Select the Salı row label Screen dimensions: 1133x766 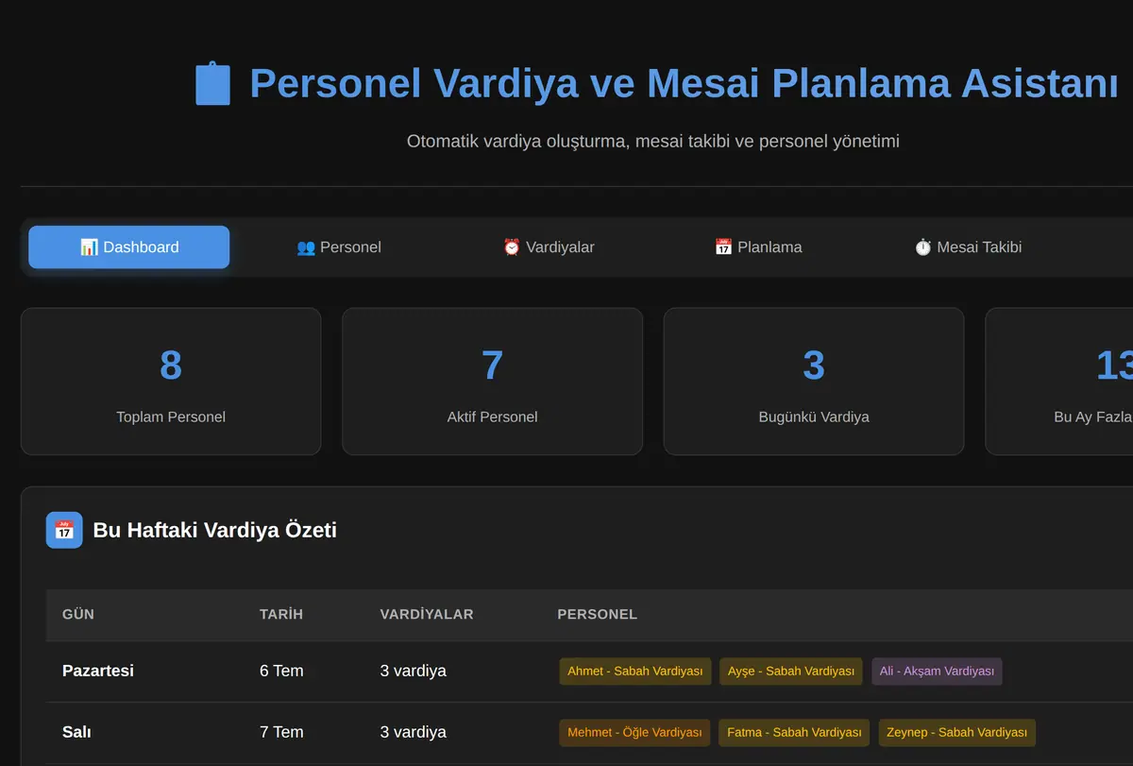76,733
